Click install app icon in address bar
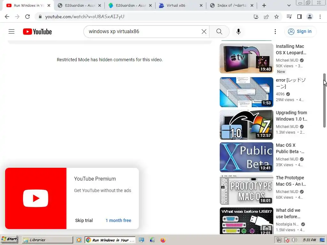Viewport: 327px width, 245px height. pos(256,17)
